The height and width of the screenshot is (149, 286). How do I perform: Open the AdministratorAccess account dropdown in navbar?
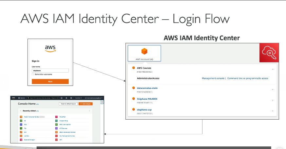click(x=94, y=98)
